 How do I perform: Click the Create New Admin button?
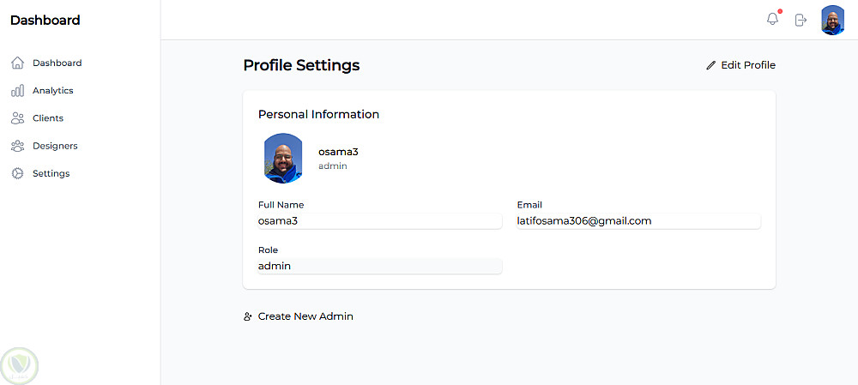(305, 316)
